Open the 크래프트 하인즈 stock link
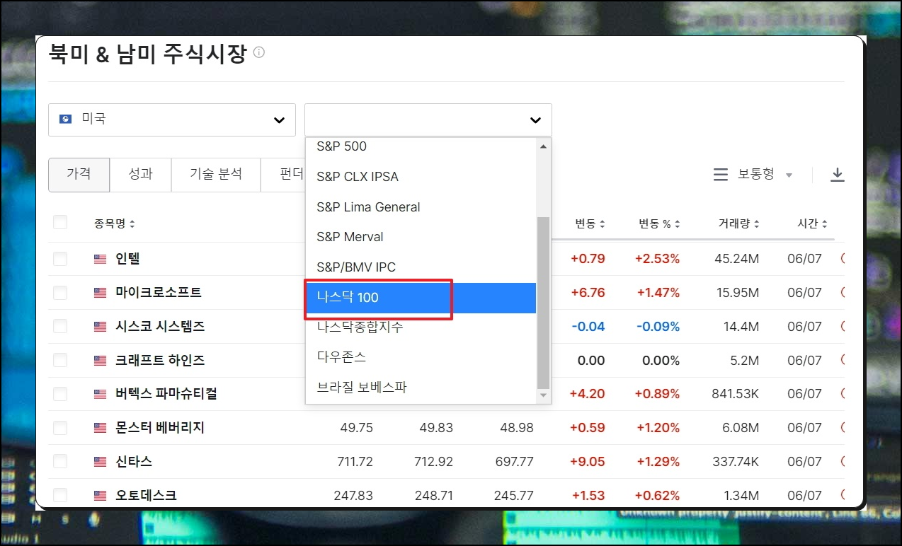 click(x=160, y=361)
